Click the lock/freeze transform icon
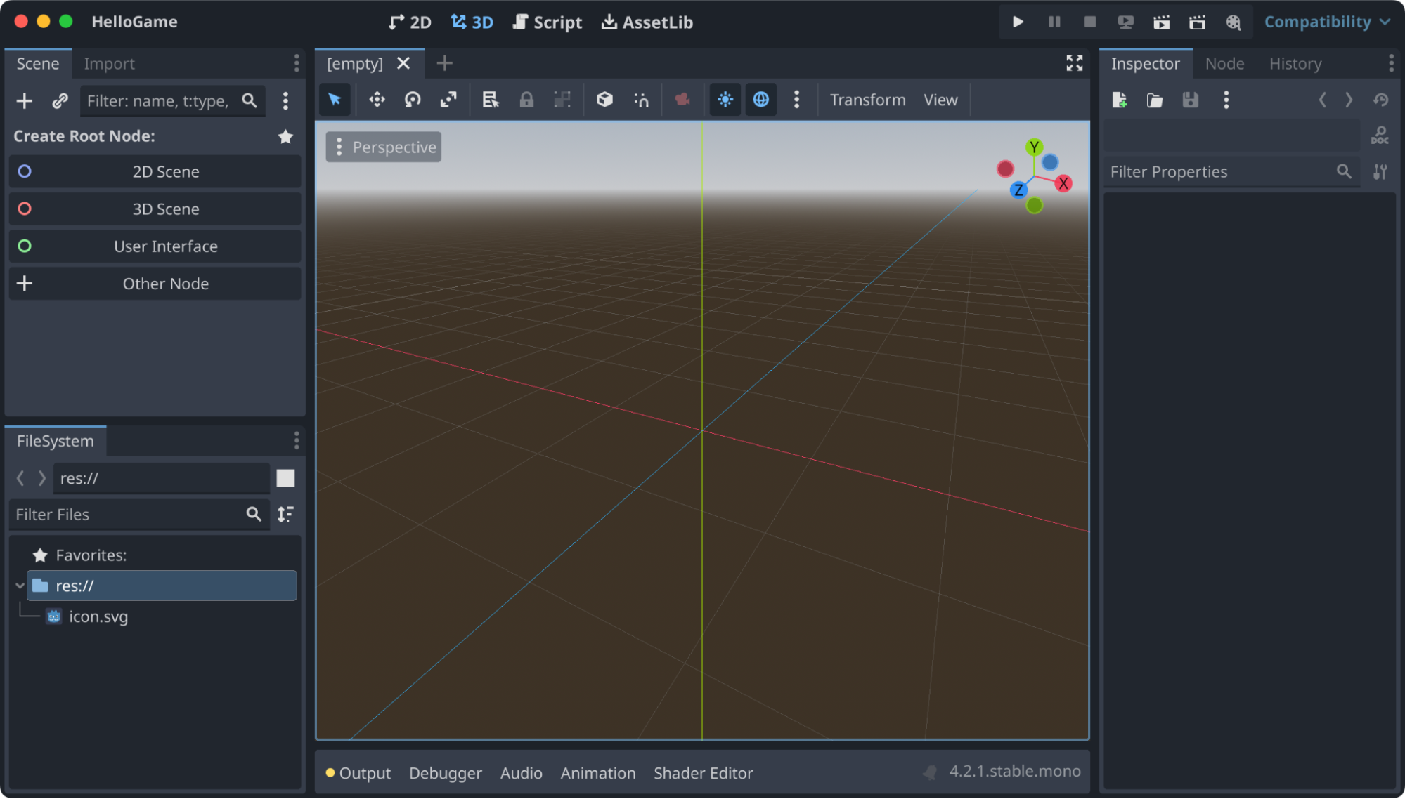1405x799 pixels. coord(526,99)
